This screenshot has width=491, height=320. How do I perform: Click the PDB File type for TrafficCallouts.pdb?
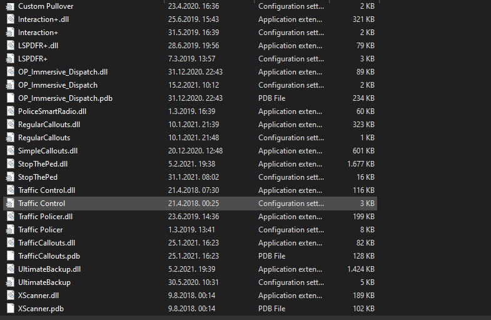pyautogui.click(x=272, y=256)
